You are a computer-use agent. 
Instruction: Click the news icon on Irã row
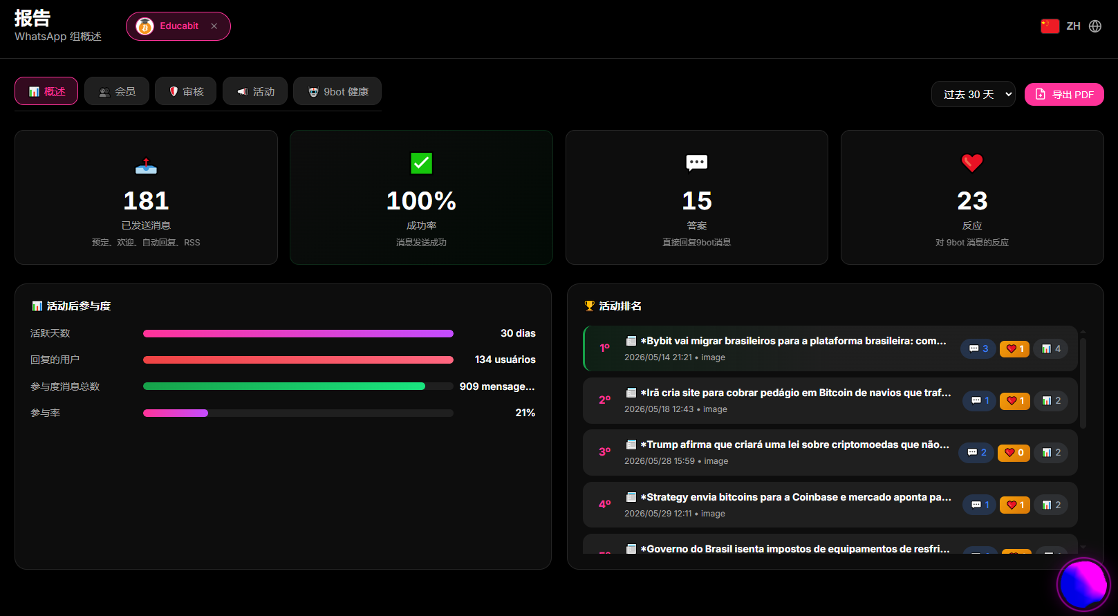[631, 393]
